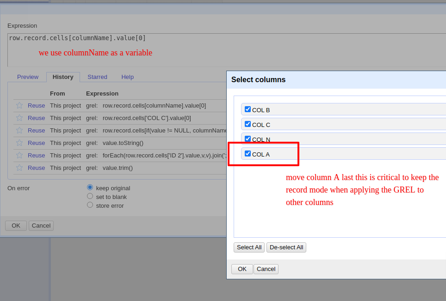Click De-select All button

coord(286,247)
